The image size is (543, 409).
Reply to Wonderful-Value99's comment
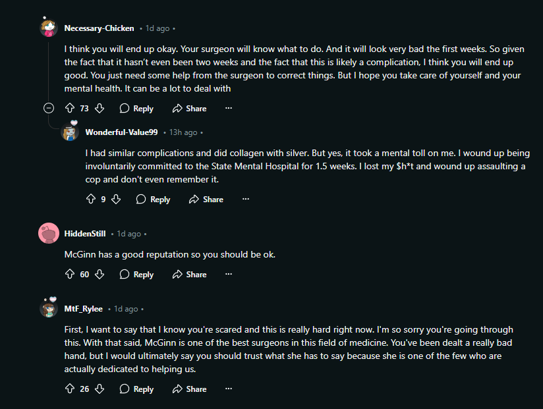(x=154, y=200)
